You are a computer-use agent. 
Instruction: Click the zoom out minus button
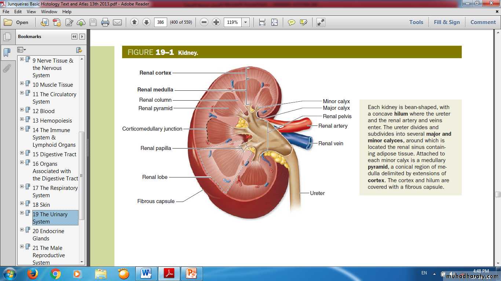click(x=204, y=22)
